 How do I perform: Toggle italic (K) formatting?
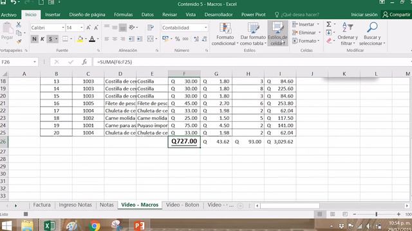pyautogui.click(x=42, y=39)
